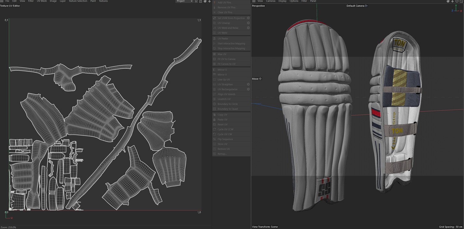Click the Paste UV icon
This screenshot has height=229, width=464.
click(x=215, y=120)
